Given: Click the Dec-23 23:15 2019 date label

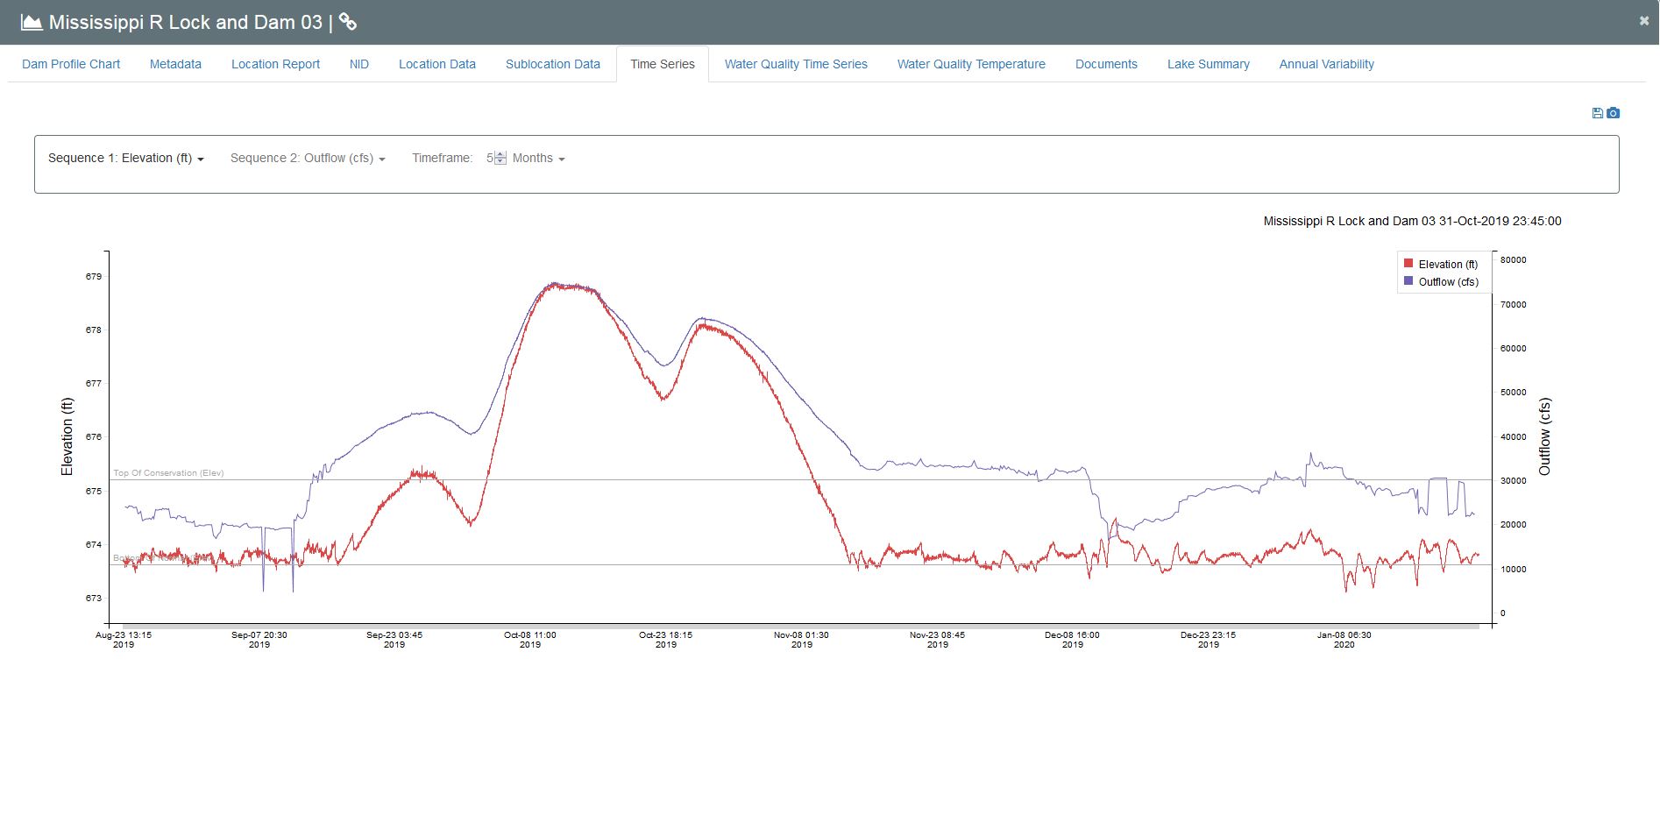Looking at the screenshot, I should [x=1209, y=640].
